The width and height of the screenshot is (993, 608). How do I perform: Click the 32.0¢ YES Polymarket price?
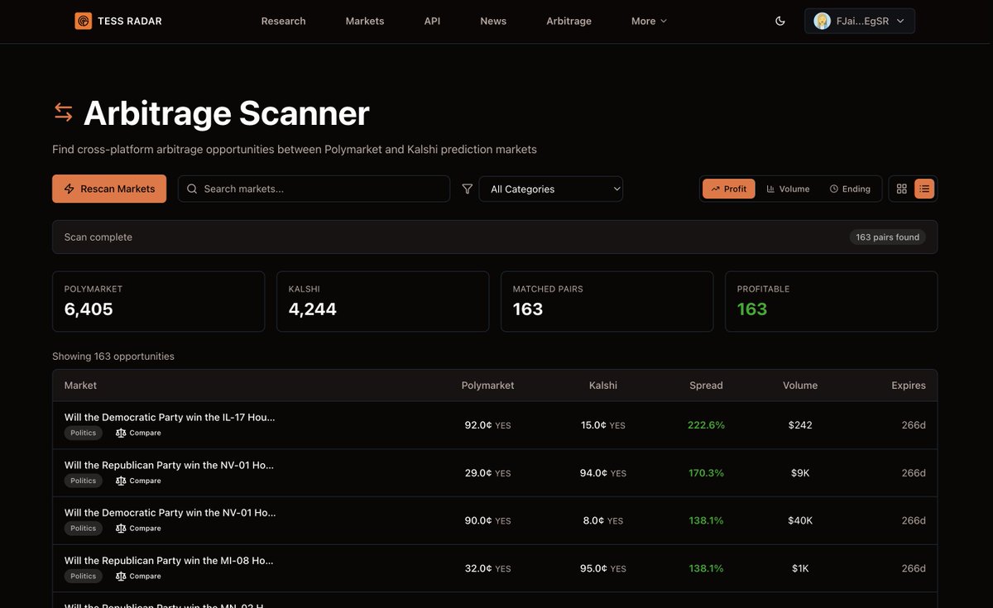coord(487,569)
